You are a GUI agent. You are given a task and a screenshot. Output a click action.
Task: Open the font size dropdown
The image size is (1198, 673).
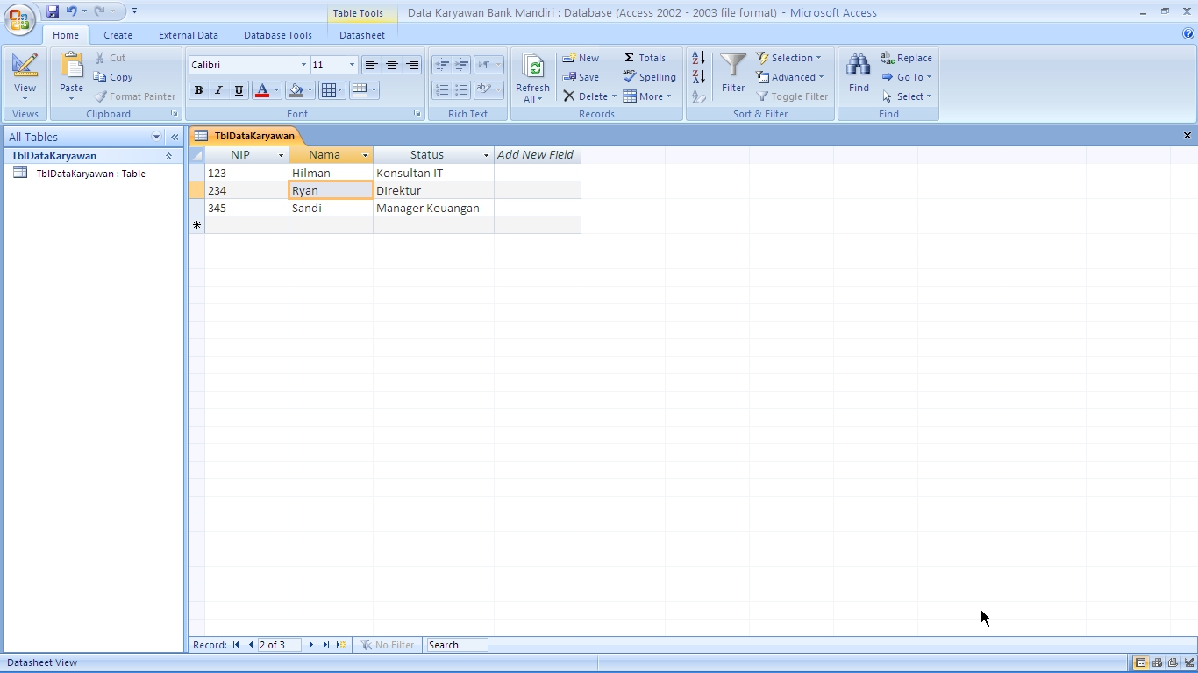(x=352, y=64)
